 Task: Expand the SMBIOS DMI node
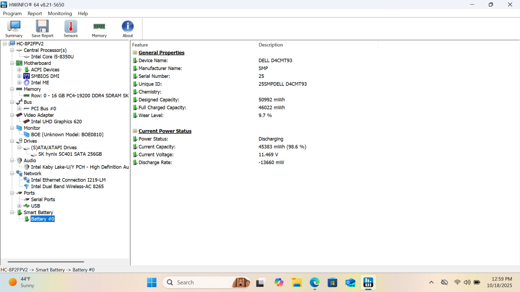coord(19,76)
